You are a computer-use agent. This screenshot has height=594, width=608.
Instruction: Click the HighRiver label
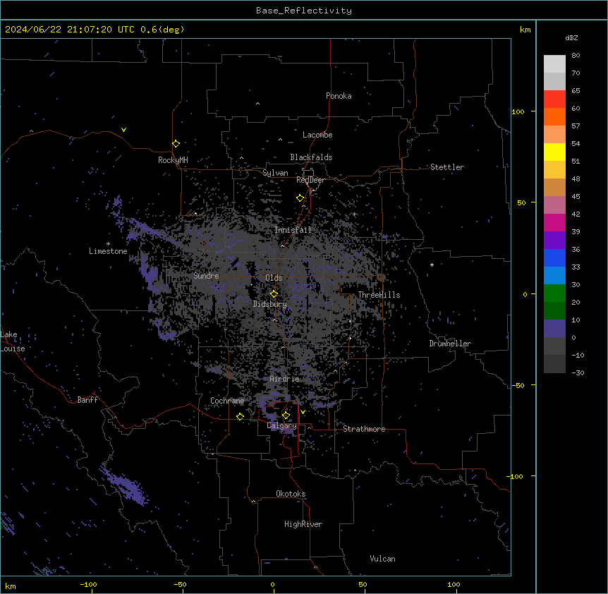click(303, 524)
